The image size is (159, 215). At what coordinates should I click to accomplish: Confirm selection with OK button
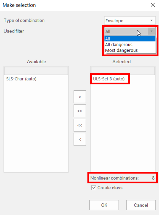104,205
